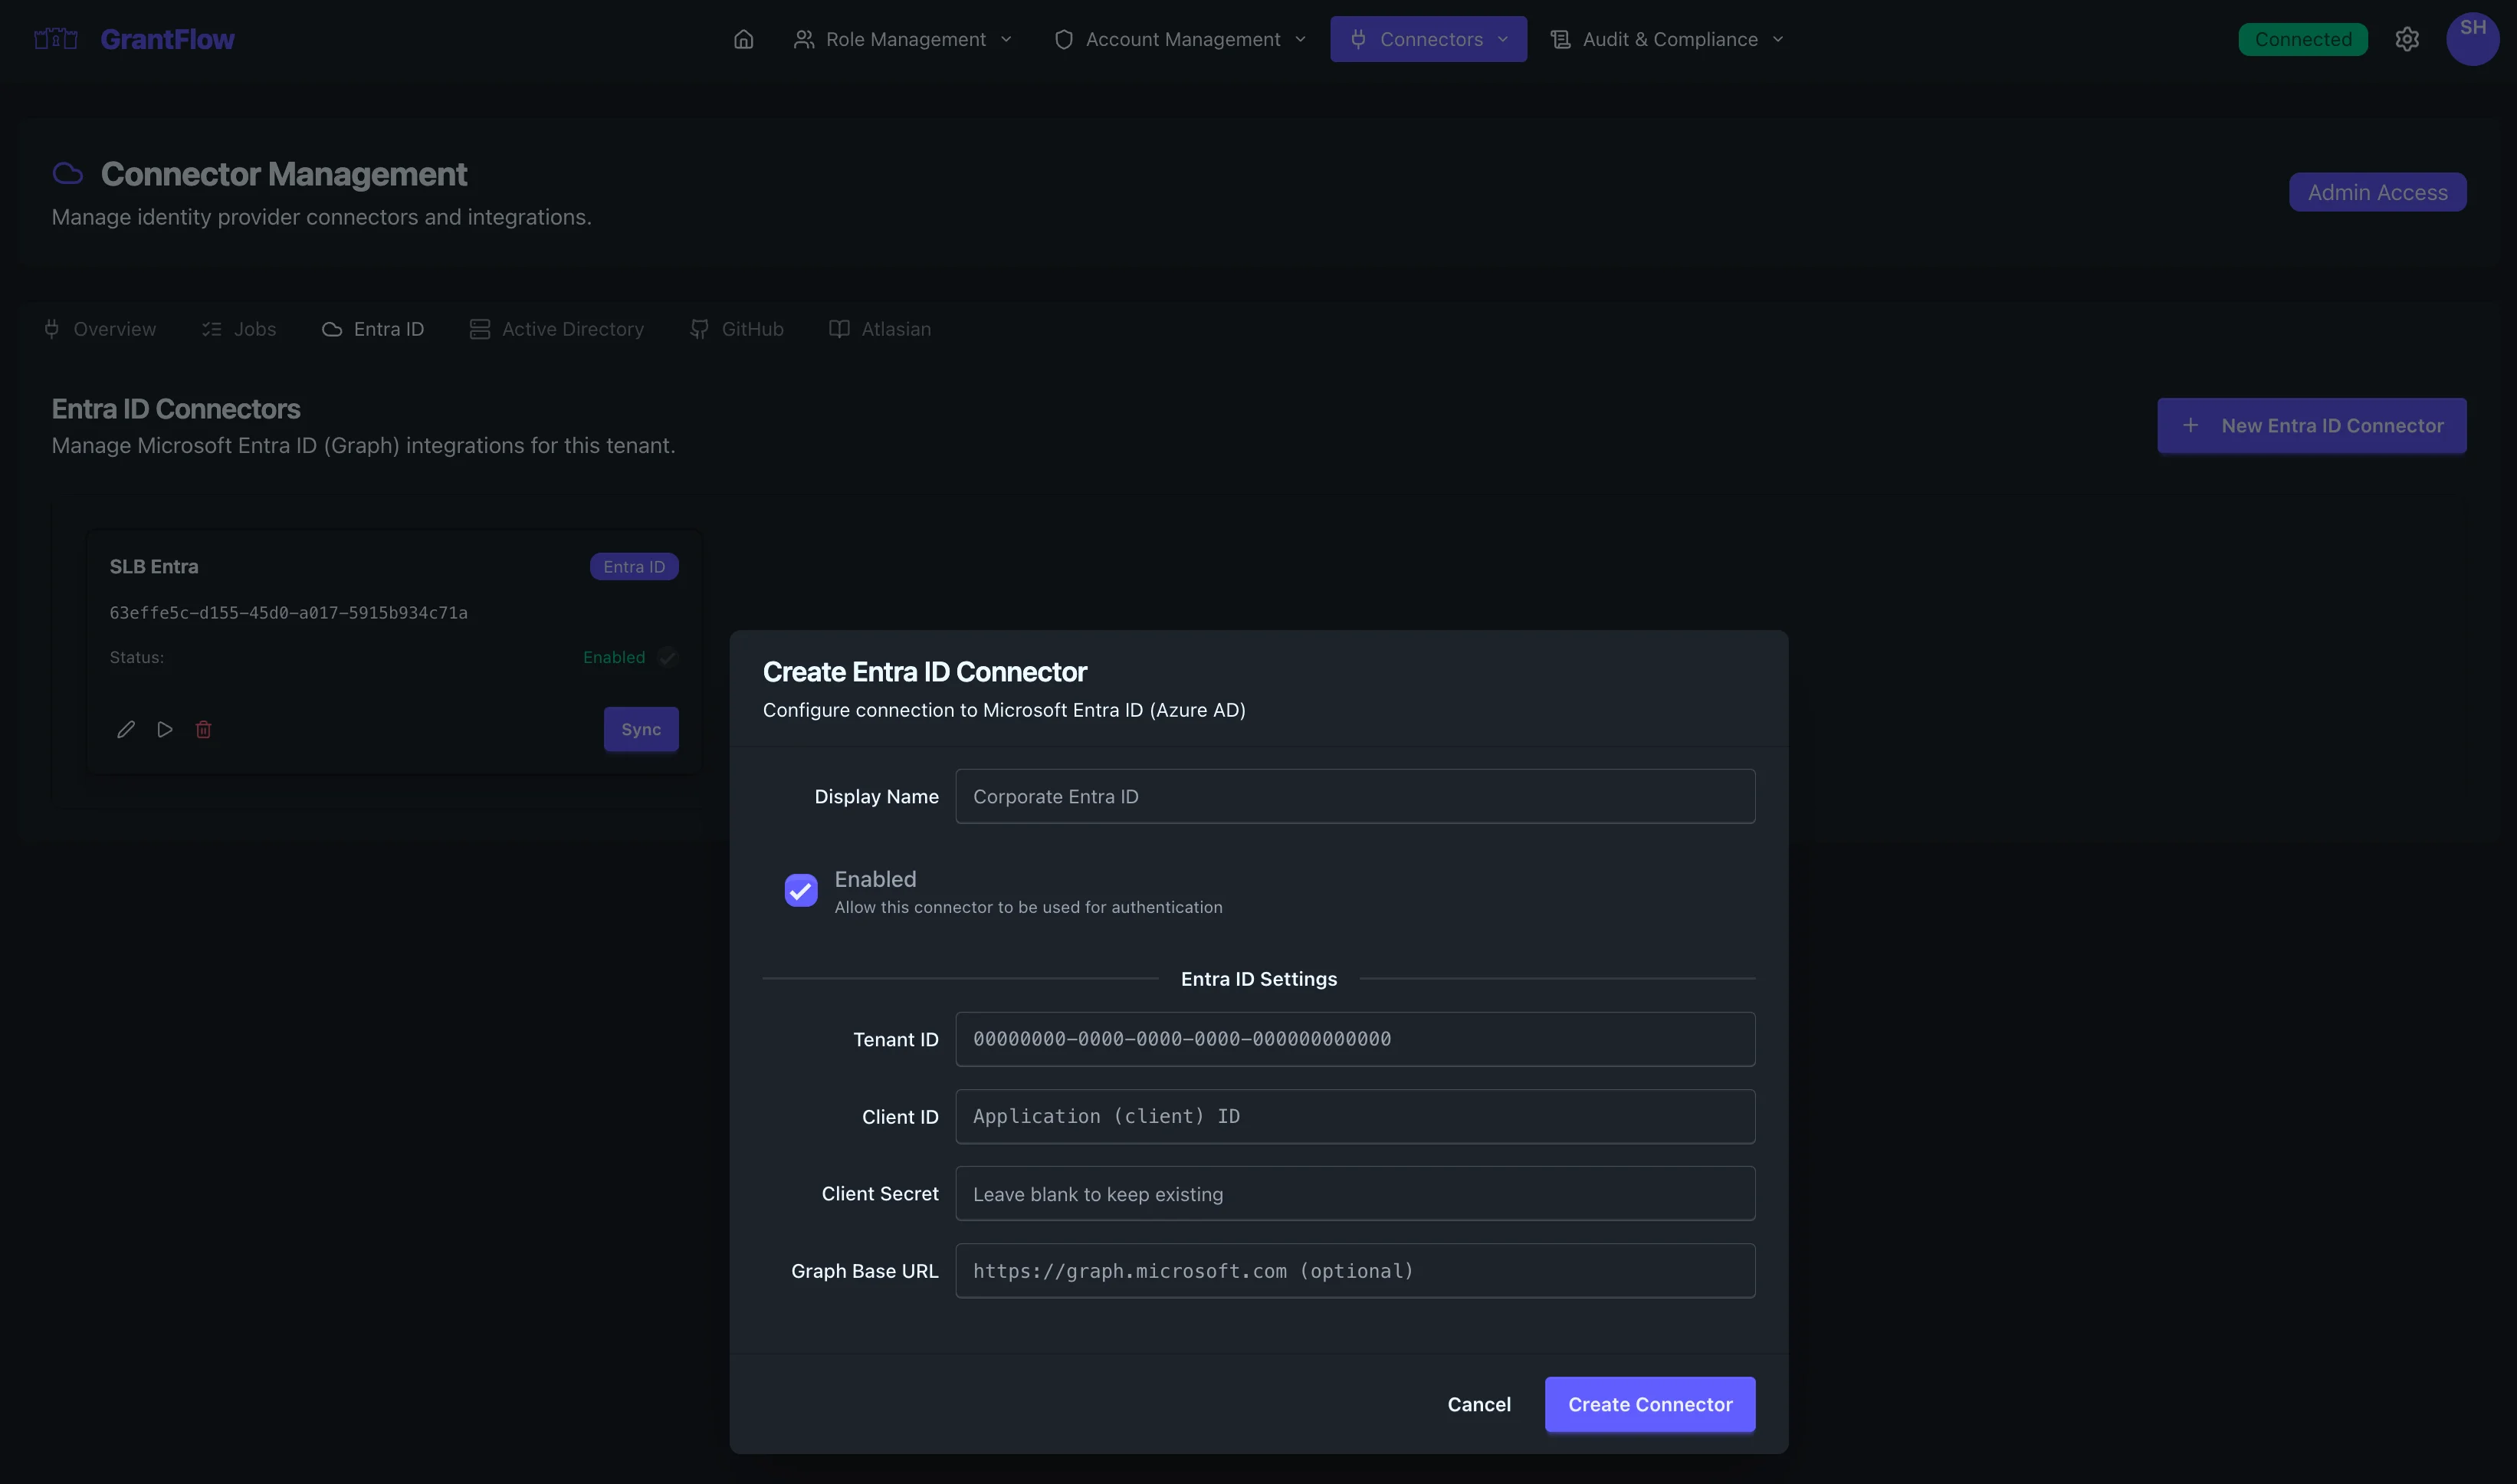The image size is (2517, 1484).
Task: Disable the Enabled checkbox in the dialog
Action: pyautogui.click(x=799, y=890)
